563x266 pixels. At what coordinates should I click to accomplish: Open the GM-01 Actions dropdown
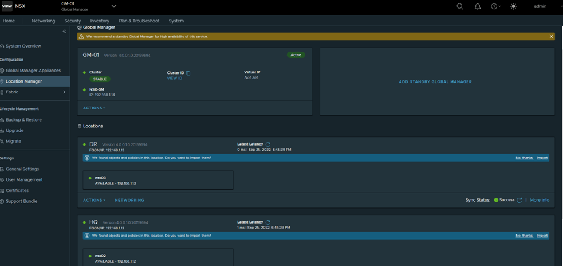94,108
